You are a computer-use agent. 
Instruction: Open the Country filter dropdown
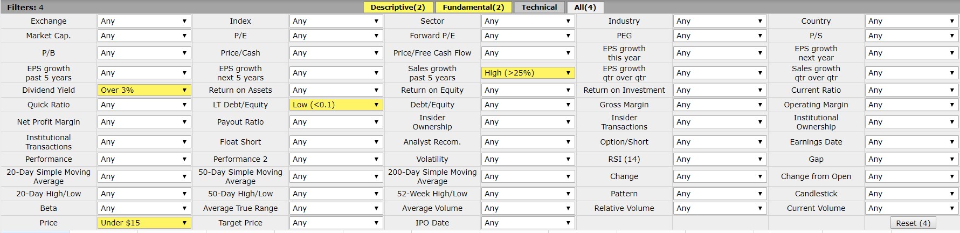pos(911,21)
